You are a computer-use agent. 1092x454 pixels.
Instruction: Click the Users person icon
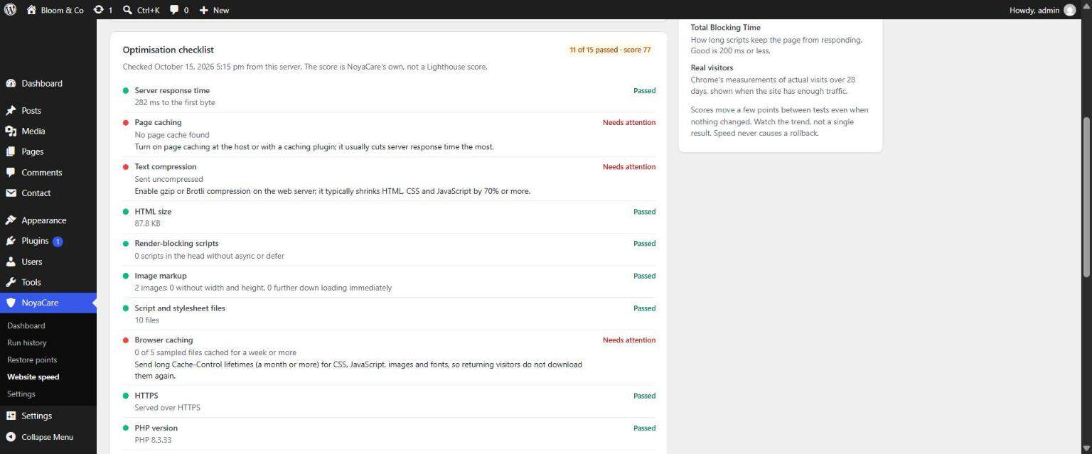11,261
